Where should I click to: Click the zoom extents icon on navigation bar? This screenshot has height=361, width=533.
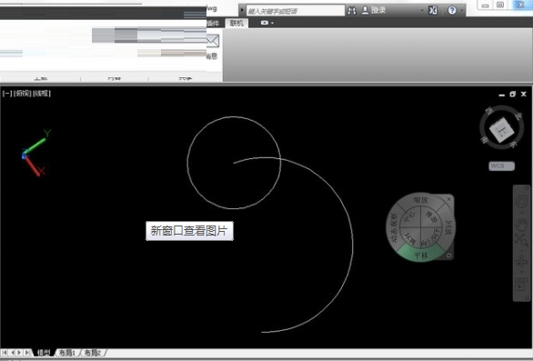point(521,240)
